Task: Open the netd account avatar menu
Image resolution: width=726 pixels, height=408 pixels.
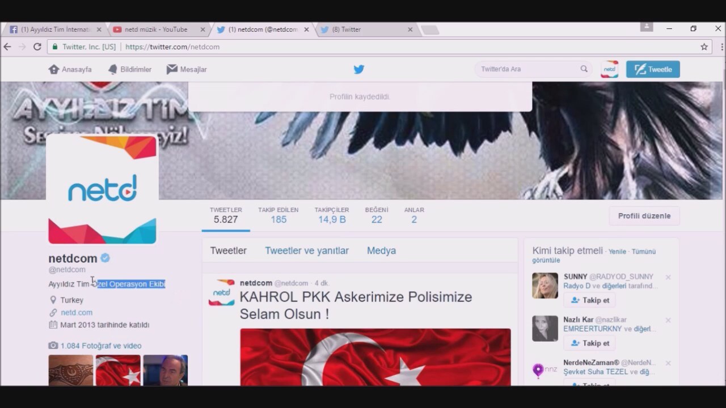Action: pyautogui.click(x=610, y=69)
